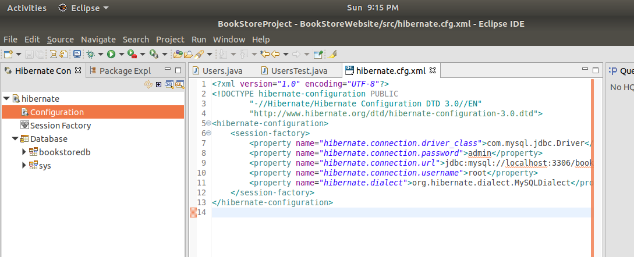Open the Project menu
The height and width of the screenshot is (257, 634).
pos(170,40)
